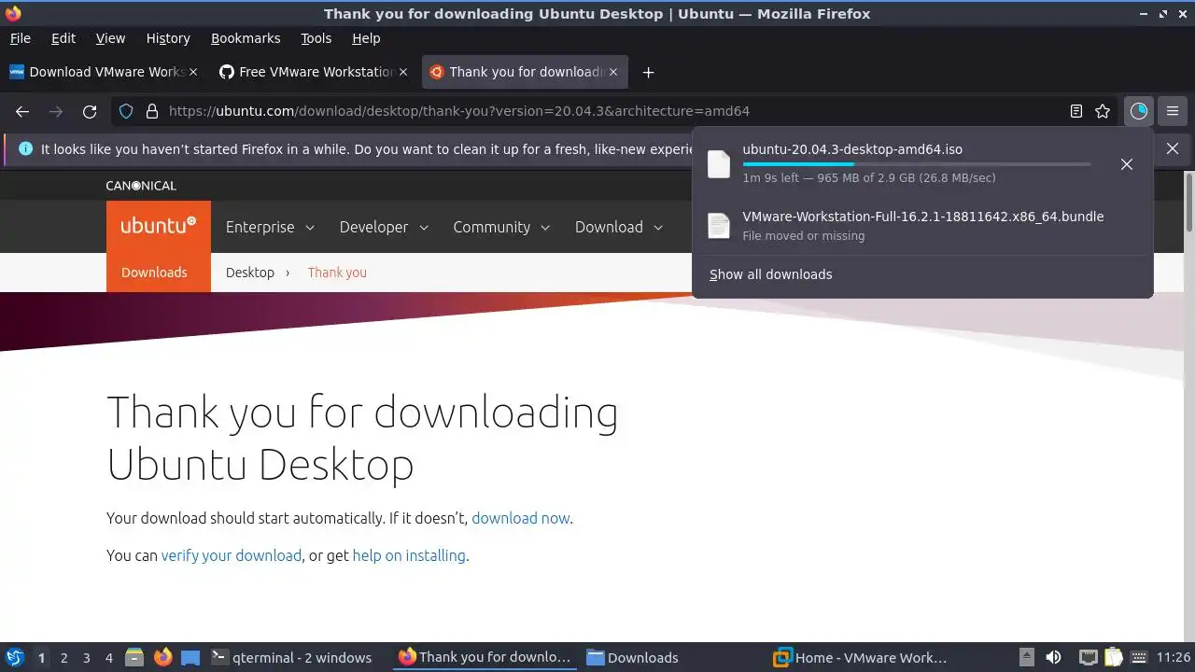Expand the Enterprise navigation dropdown

[270, 227]
